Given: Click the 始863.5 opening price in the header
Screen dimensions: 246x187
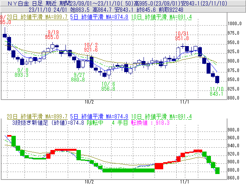Looking at the screenshot, I should [x=80, y=10].
